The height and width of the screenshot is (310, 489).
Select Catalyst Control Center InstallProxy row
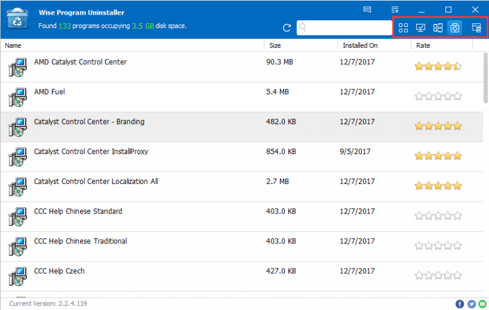coord(241,157)
